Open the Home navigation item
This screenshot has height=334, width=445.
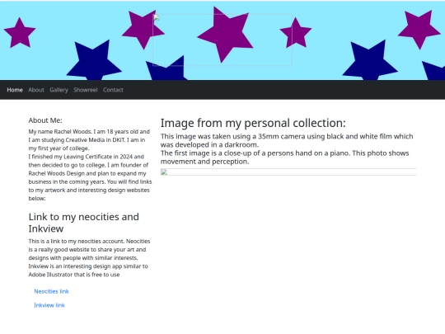15,90
